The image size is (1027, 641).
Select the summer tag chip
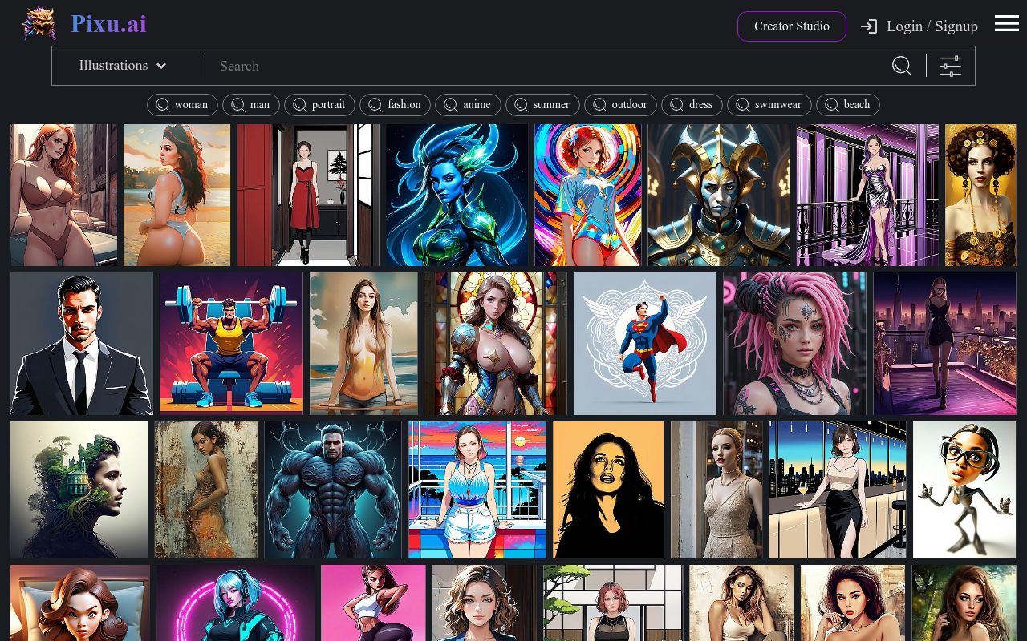click(x=542, y=105)
